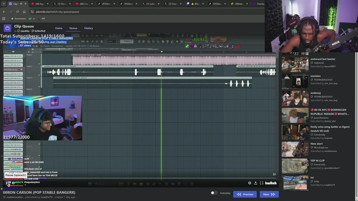Open the Queue page
Viewport: 358px width, 201px height.
click(73, 28)
